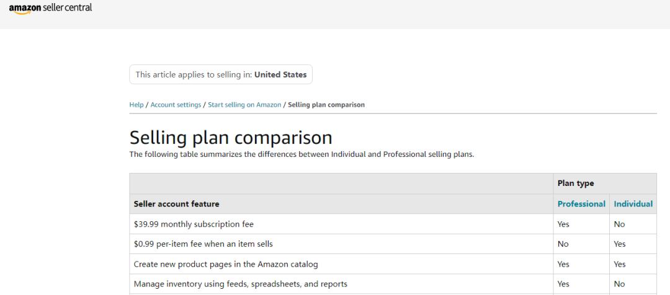Click the Individual Yes cell for per-item fee
Viewport: 670px width, 295px height.
pyautogui.click(x=633, y=244)
